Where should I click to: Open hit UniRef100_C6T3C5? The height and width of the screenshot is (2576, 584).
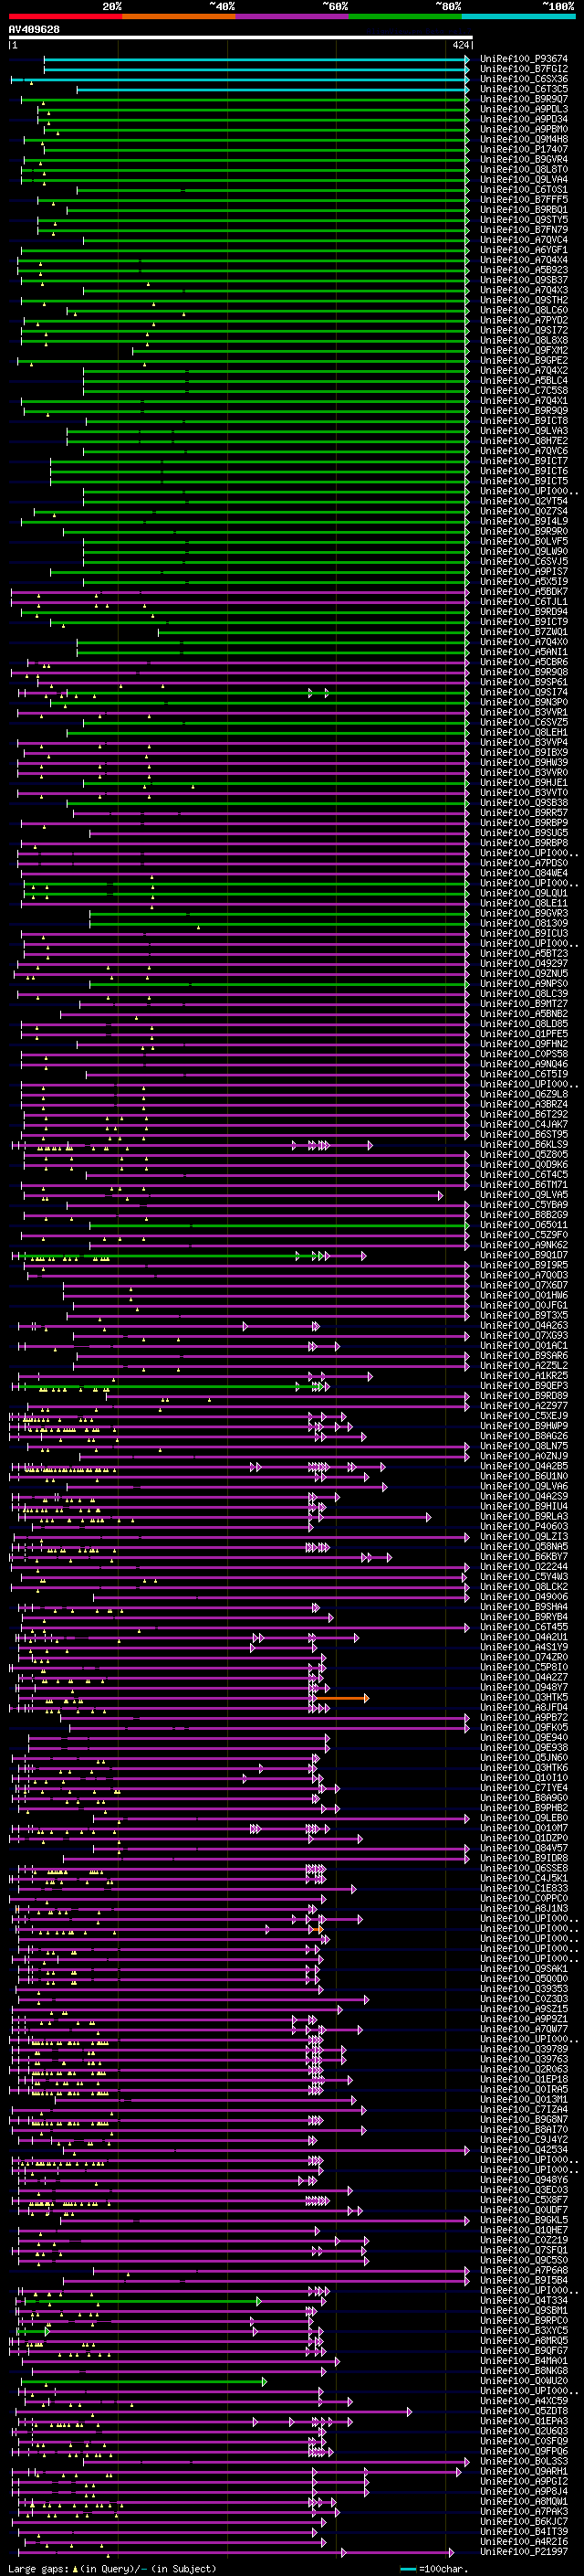(523, 89)
